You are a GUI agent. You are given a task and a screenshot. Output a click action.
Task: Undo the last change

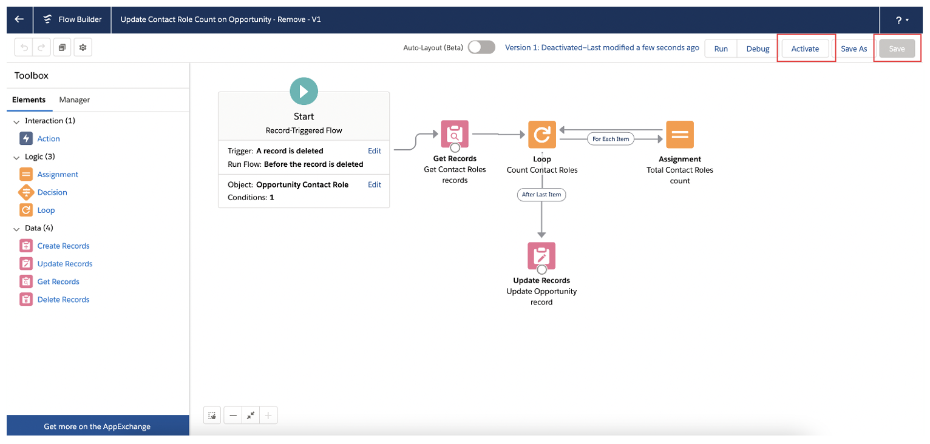pos(23,47)
